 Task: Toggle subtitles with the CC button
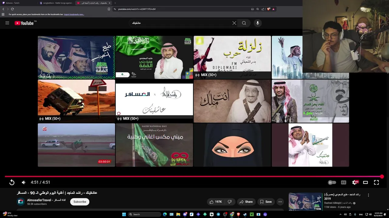tap(344, 182)
